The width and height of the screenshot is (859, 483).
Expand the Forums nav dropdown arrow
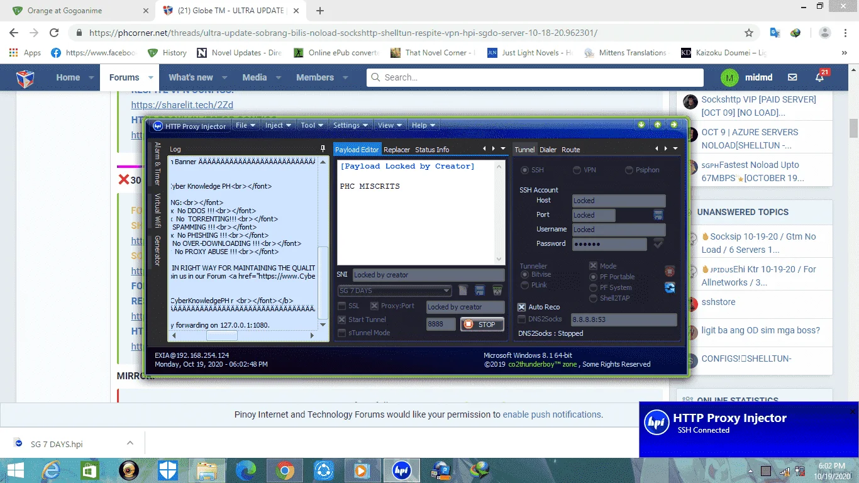[x=151, y=77]
